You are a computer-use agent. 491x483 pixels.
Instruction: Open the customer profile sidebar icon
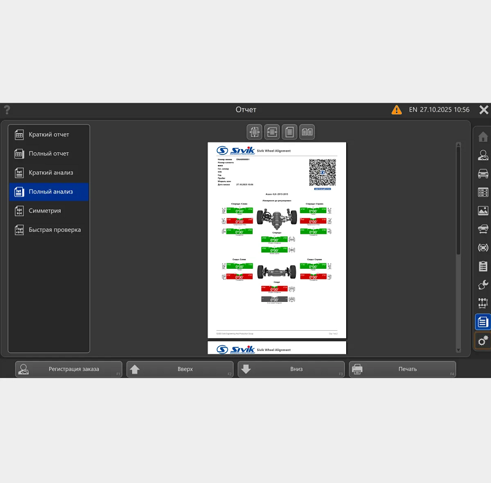pos(483,155)
